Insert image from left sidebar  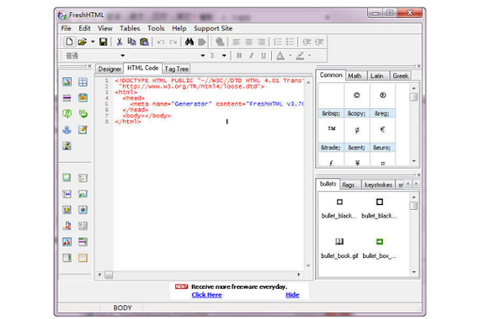point(67,81)
